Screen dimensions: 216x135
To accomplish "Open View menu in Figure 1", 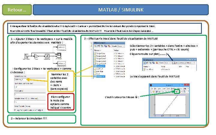I will pos(159,89).
